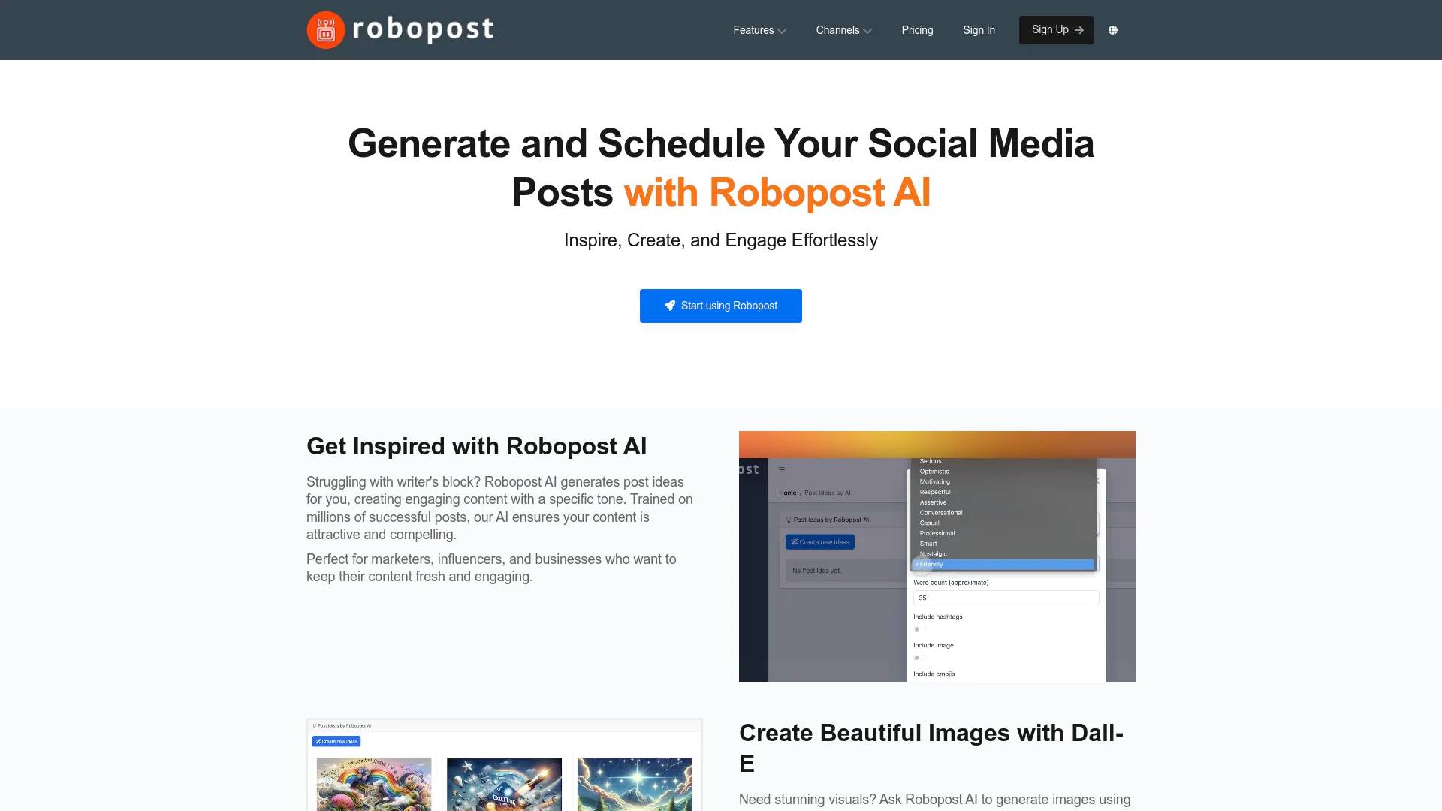Image resolution: width=1442 pixels, height=811 pixels.
Task: Toggle the Include emojis switch
Action: [919, 686]
